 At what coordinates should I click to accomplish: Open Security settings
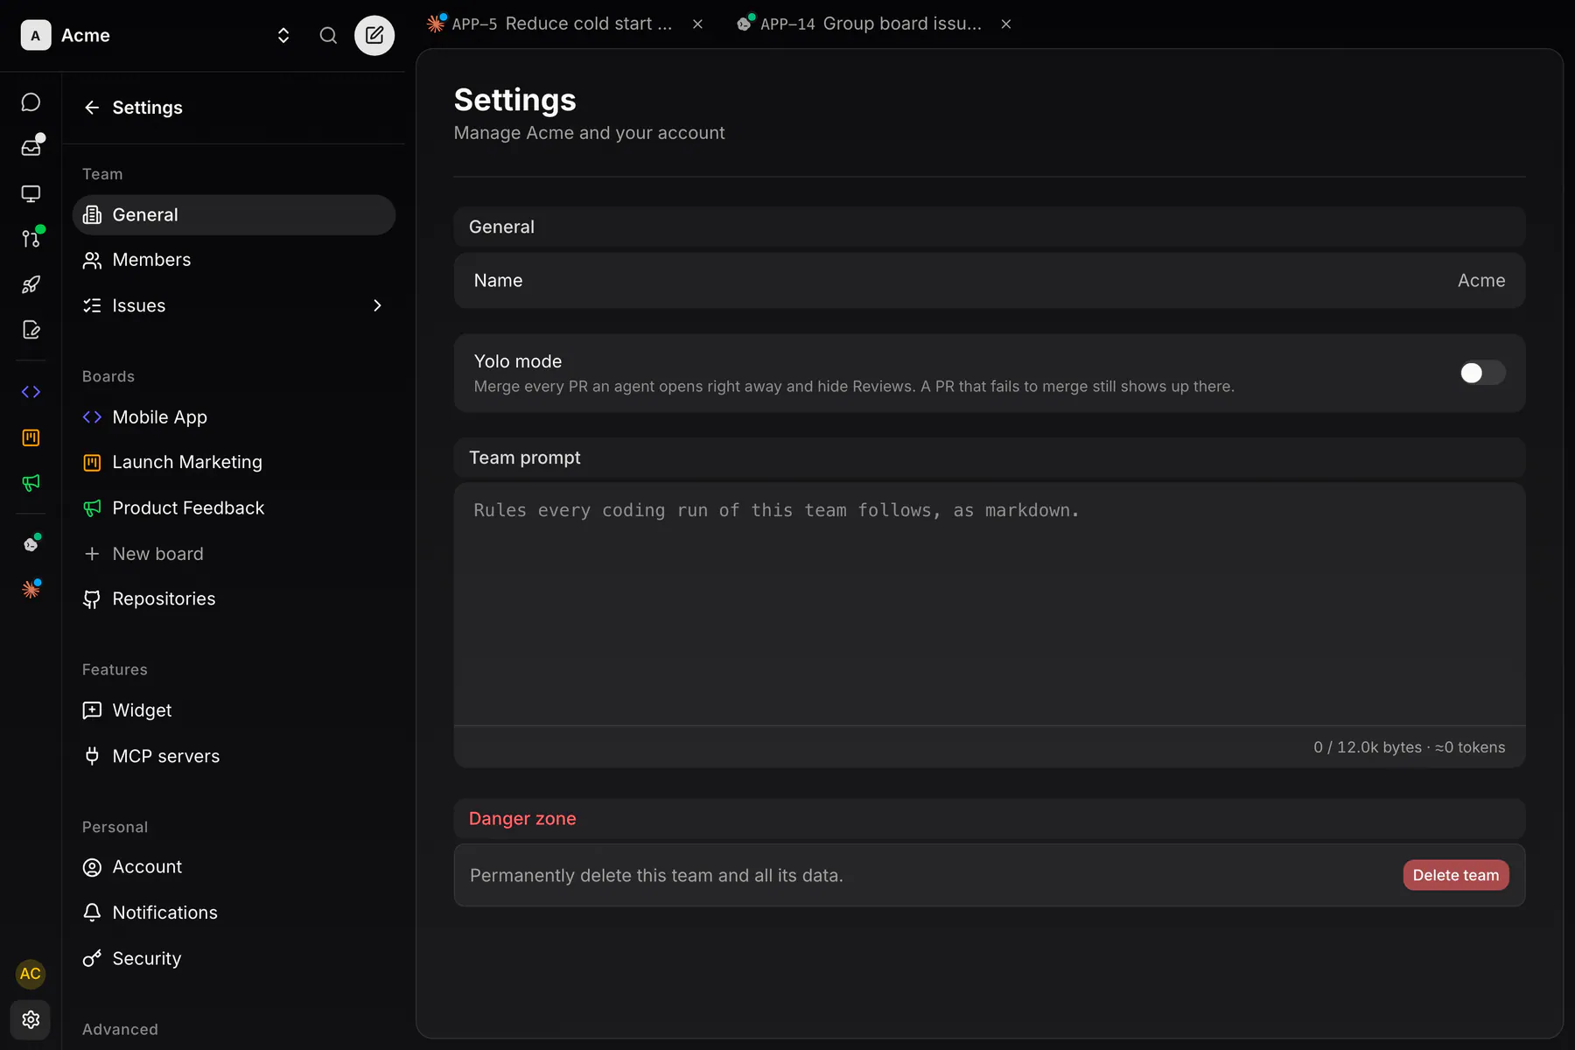pyautogui.click(x=234, y=959)
